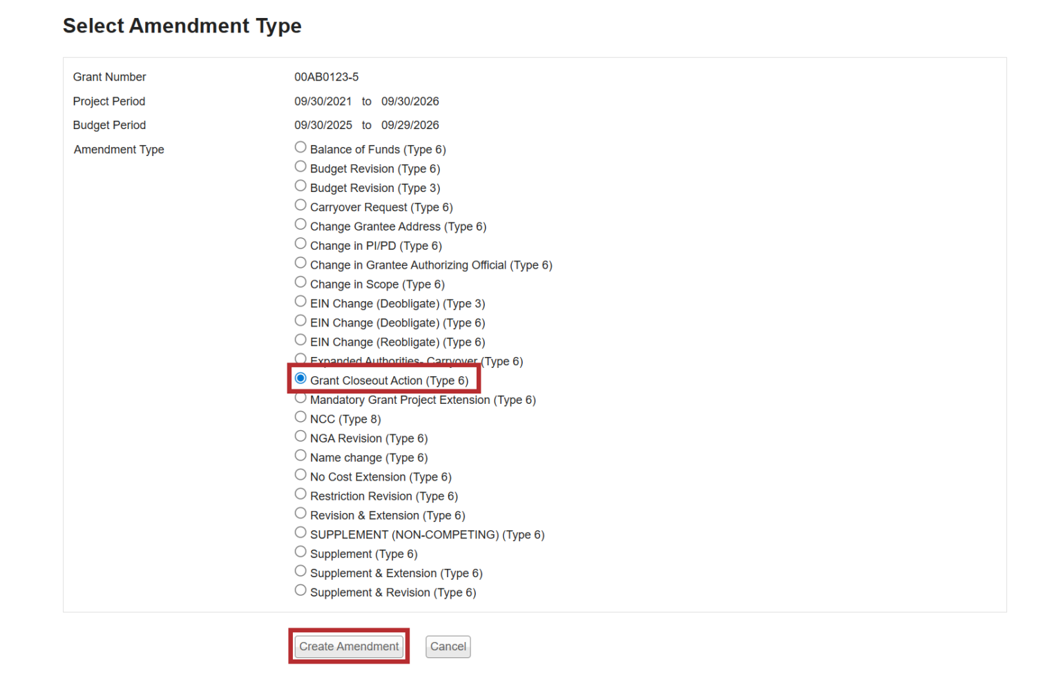Viewport: 1061px width, 678px height.
Task: Select Change in Grantee Authorizing Official option
Action: click(300, 264)
